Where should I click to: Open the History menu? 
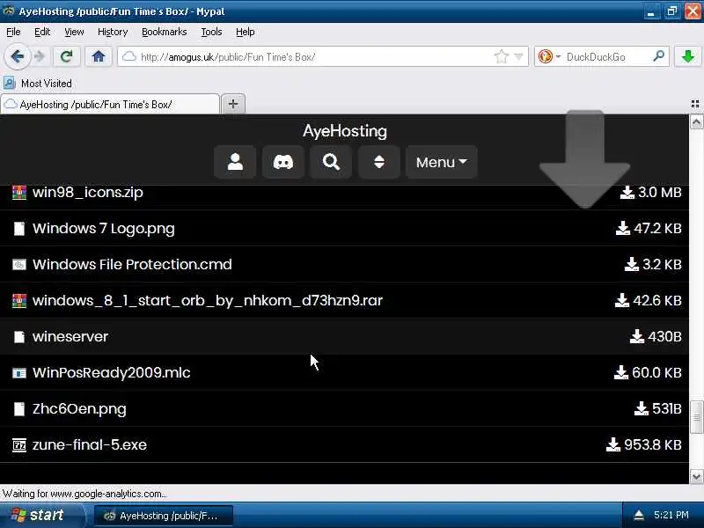coord(113,32)
